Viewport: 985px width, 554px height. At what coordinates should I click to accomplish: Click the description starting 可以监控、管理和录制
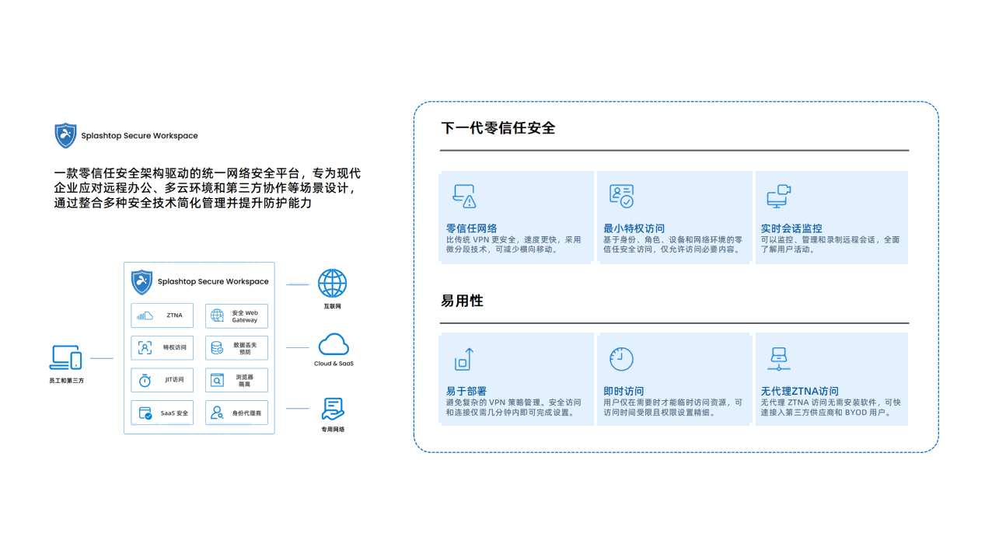click(x=830, y=244)
